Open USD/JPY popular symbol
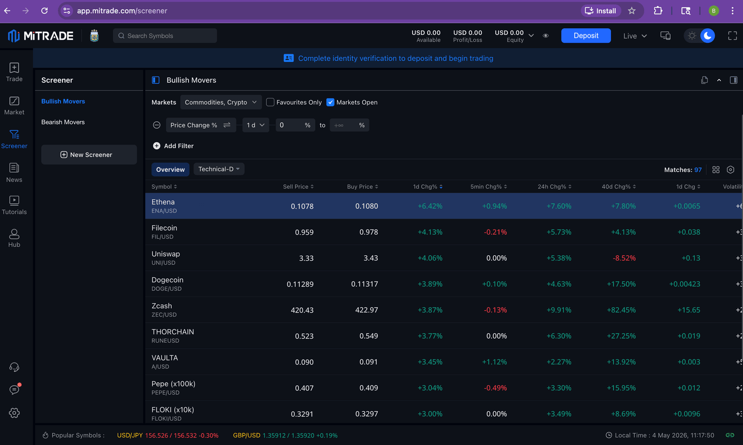The width and height of the screenshot is (743, 445). [x=168, y=435]
